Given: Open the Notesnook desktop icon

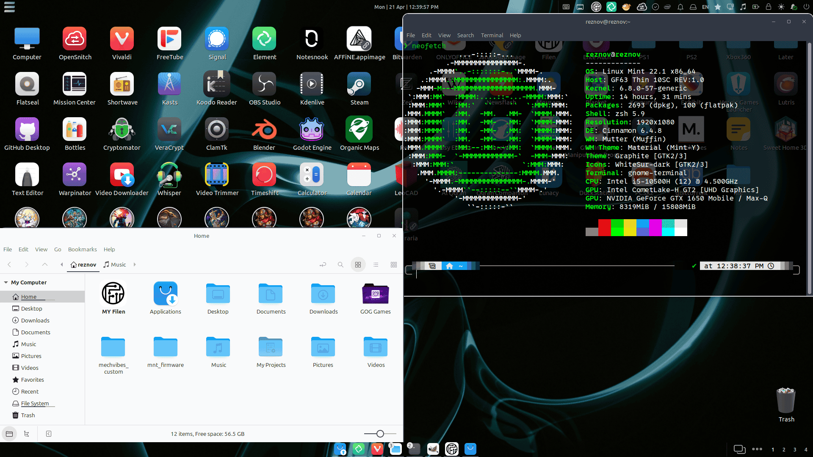Looking at the screenshot, I should pos(312,44).
